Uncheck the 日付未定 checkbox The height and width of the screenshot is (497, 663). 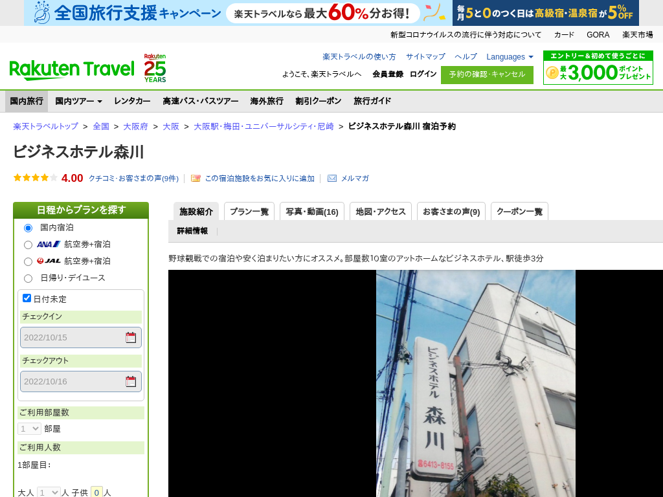pyautogui.click(x=27, y=298)
